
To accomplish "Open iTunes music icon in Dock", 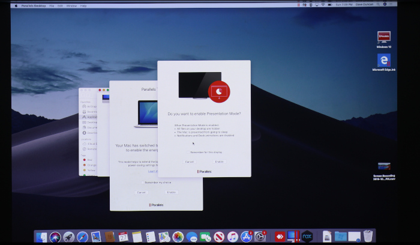I will click(x=233, y=237).
